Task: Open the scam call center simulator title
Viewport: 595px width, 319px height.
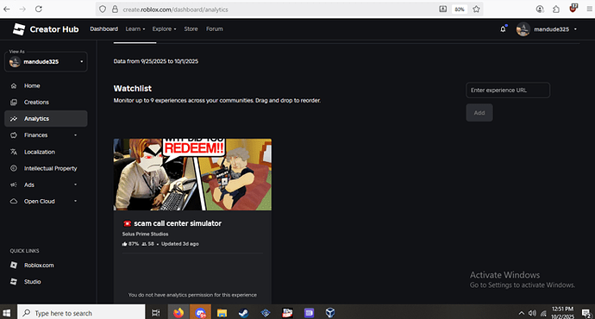Action: [x=178, y=223]
